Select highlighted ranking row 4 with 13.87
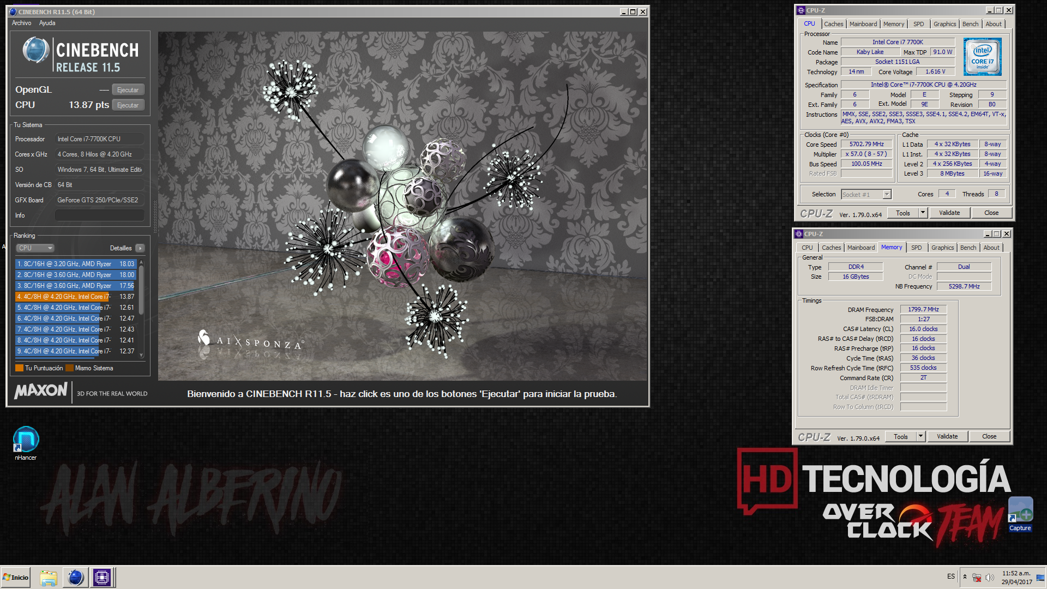This screenshot has width=1047, height=589. tap(76, 297)
